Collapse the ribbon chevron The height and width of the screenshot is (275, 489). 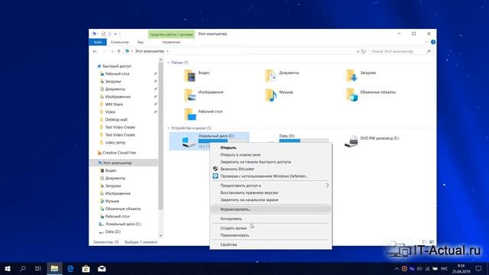(x=426, y=42)
